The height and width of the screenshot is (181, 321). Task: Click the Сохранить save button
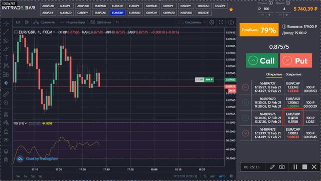click(x=190, y=22)
